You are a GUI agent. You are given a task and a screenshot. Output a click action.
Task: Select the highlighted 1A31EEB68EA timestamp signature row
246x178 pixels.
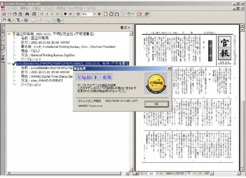coord(73,63)
